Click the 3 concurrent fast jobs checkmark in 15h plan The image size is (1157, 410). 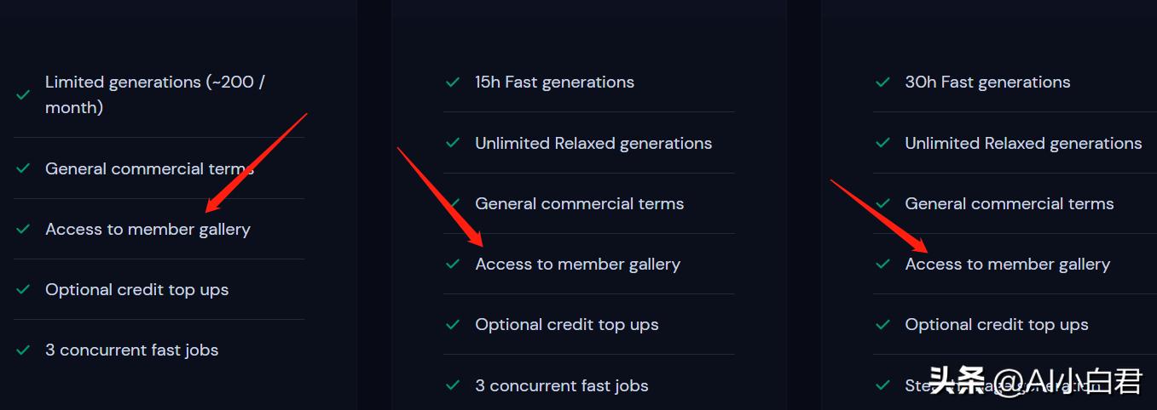[x=454, y=385]
